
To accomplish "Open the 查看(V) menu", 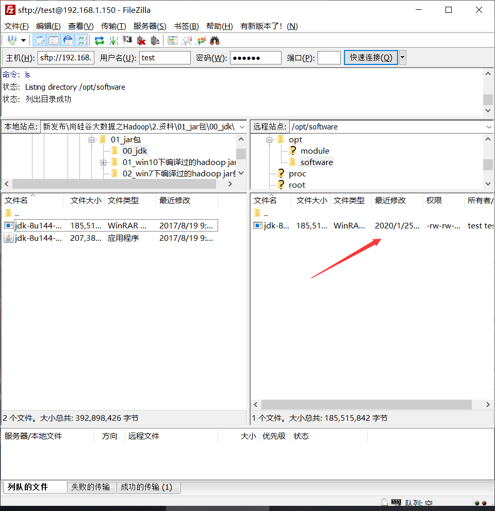I will click(x=81, y=26).
